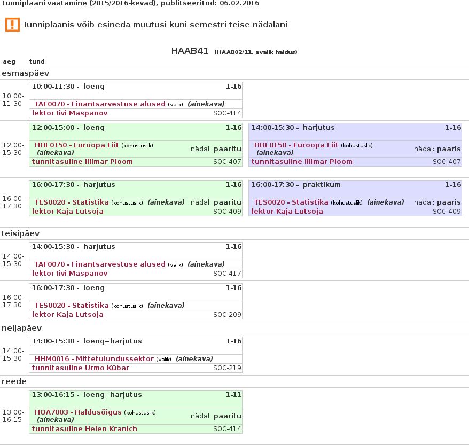Image resolution: width=469 pixels, height=445 pixels.
Task: Open TES0020 Statistika in Tuesday's 16:00 lecture
Action: tap(72, 306)
